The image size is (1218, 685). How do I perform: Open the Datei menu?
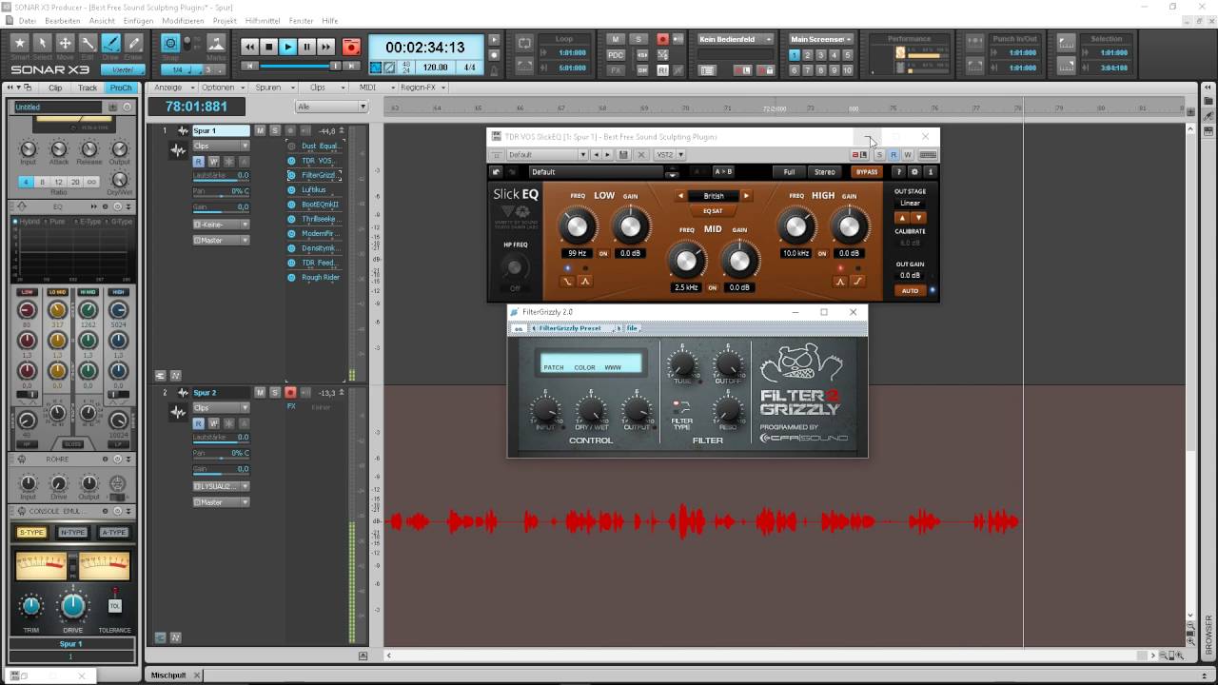[28, 20]
